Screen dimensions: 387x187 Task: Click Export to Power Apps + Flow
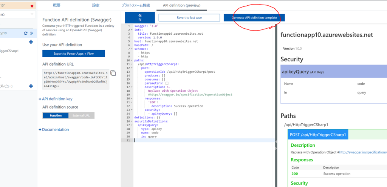74,54
